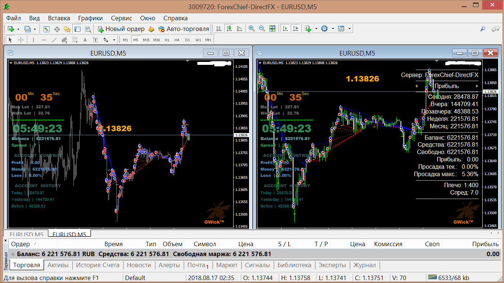This screenshot has height=283, width=504.
Task: Select the equidistant channel tool
Action: 65,40
